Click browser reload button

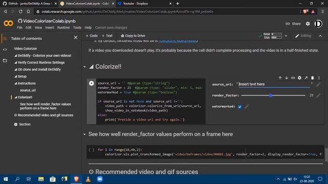20,11
